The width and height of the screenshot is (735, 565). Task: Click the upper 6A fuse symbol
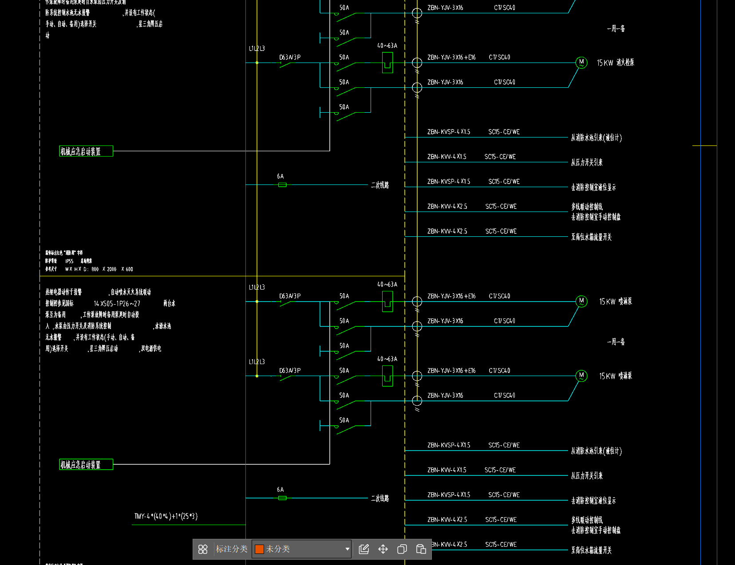click(282, 185)
